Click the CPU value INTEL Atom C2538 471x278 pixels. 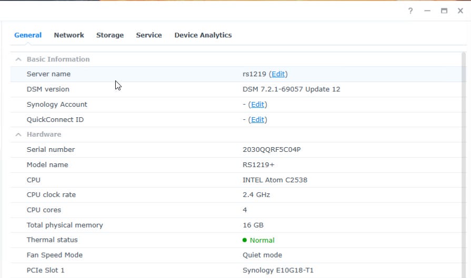point(275,180)
